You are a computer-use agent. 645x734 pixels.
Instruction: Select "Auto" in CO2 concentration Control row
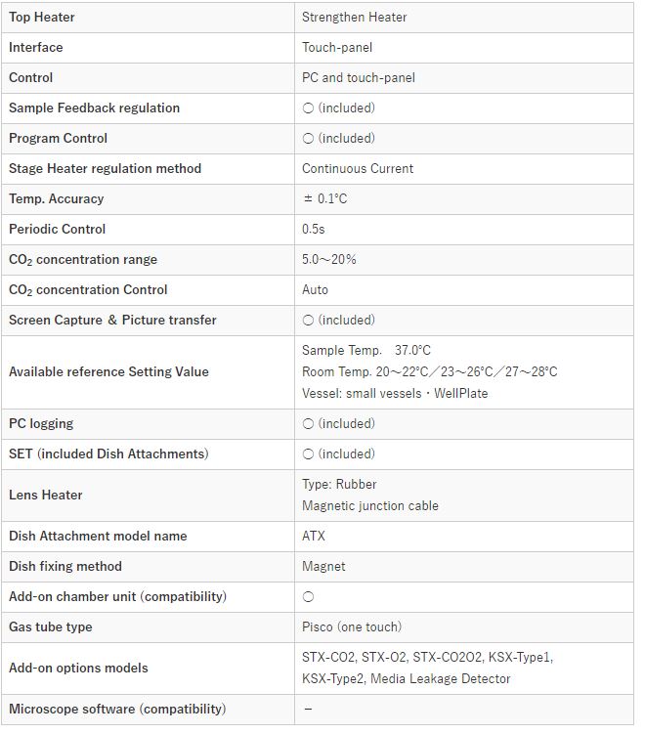click(315, 289)
